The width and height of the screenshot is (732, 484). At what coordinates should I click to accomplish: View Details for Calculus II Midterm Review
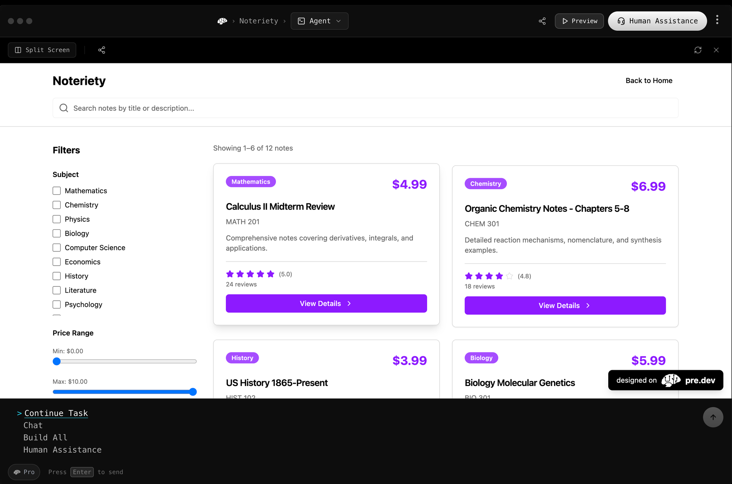pos(326,303)
